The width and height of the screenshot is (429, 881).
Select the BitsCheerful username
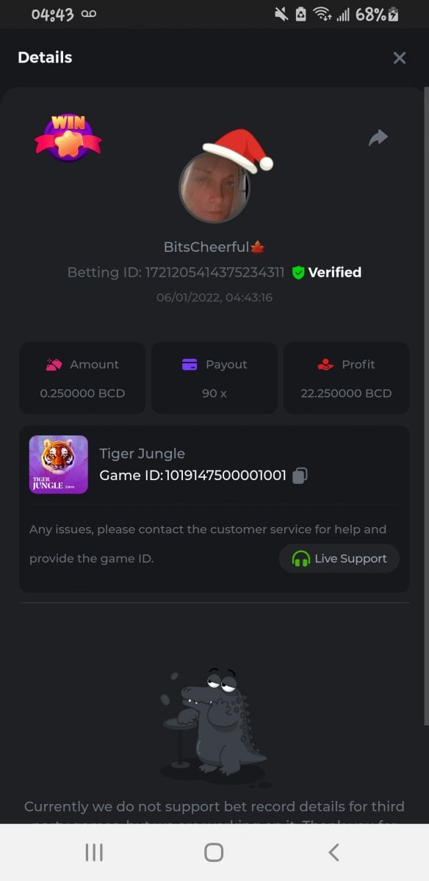[x=206, y=247]
